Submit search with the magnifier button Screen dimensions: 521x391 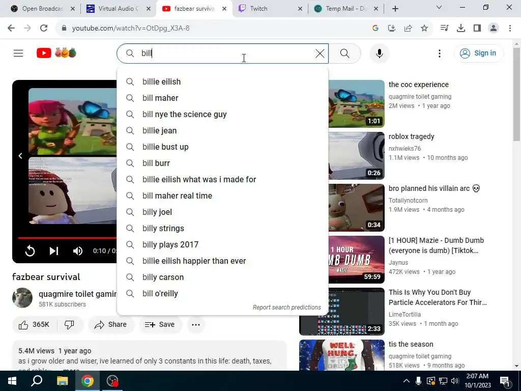tap(344, 53)
